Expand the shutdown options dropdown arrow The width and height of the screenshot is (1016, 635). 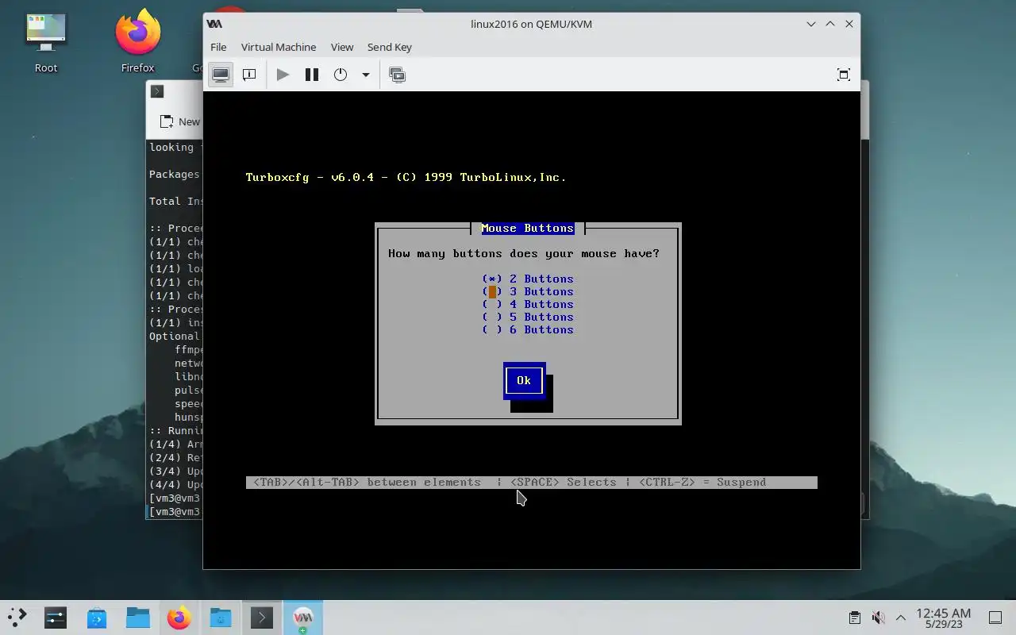(366, 75)
